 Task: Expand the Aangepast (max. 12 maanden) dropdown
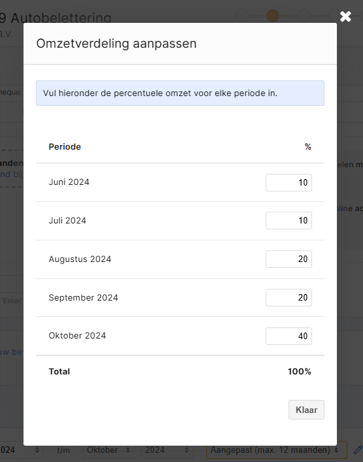click(276, 450)
